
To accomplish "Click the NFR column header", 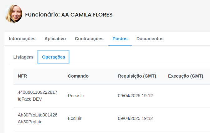I will [x=22, y=76].
